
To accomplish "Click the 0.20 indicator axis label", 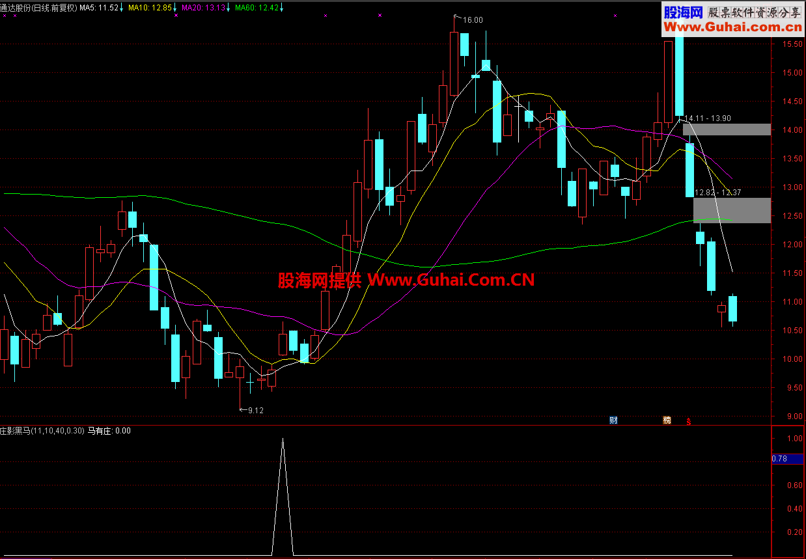I will coord(794,532).
